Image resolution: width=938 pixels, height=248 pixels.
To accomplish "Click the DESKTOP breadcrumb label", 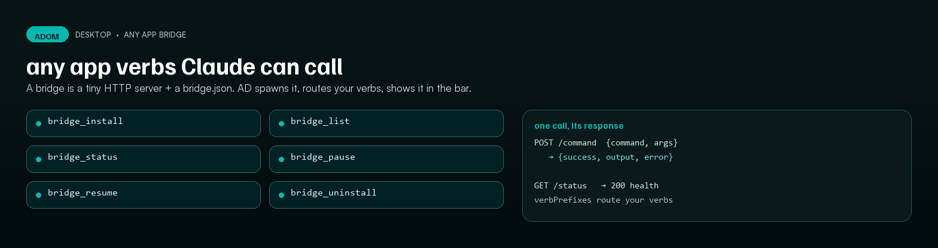I will point(93,35).
